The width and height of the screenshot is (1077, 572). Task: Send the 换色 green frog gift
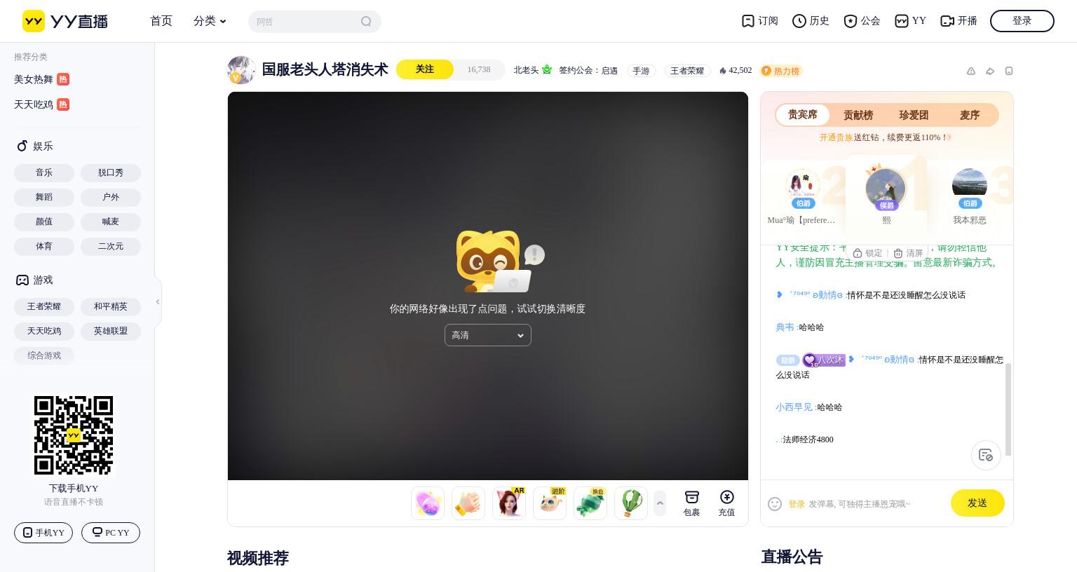pyautogui.click(x=590, y=503)
